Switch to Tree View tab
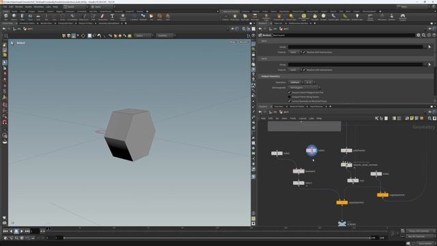 tap(279, 107)
